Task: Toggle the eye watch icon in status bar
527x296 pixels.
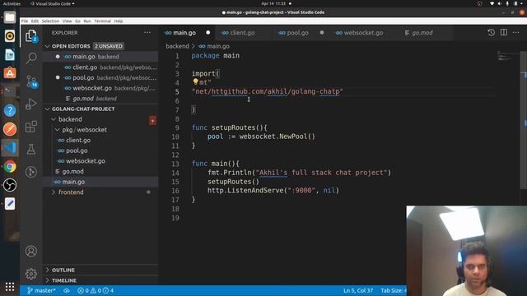Action: (x=67, y=290)
